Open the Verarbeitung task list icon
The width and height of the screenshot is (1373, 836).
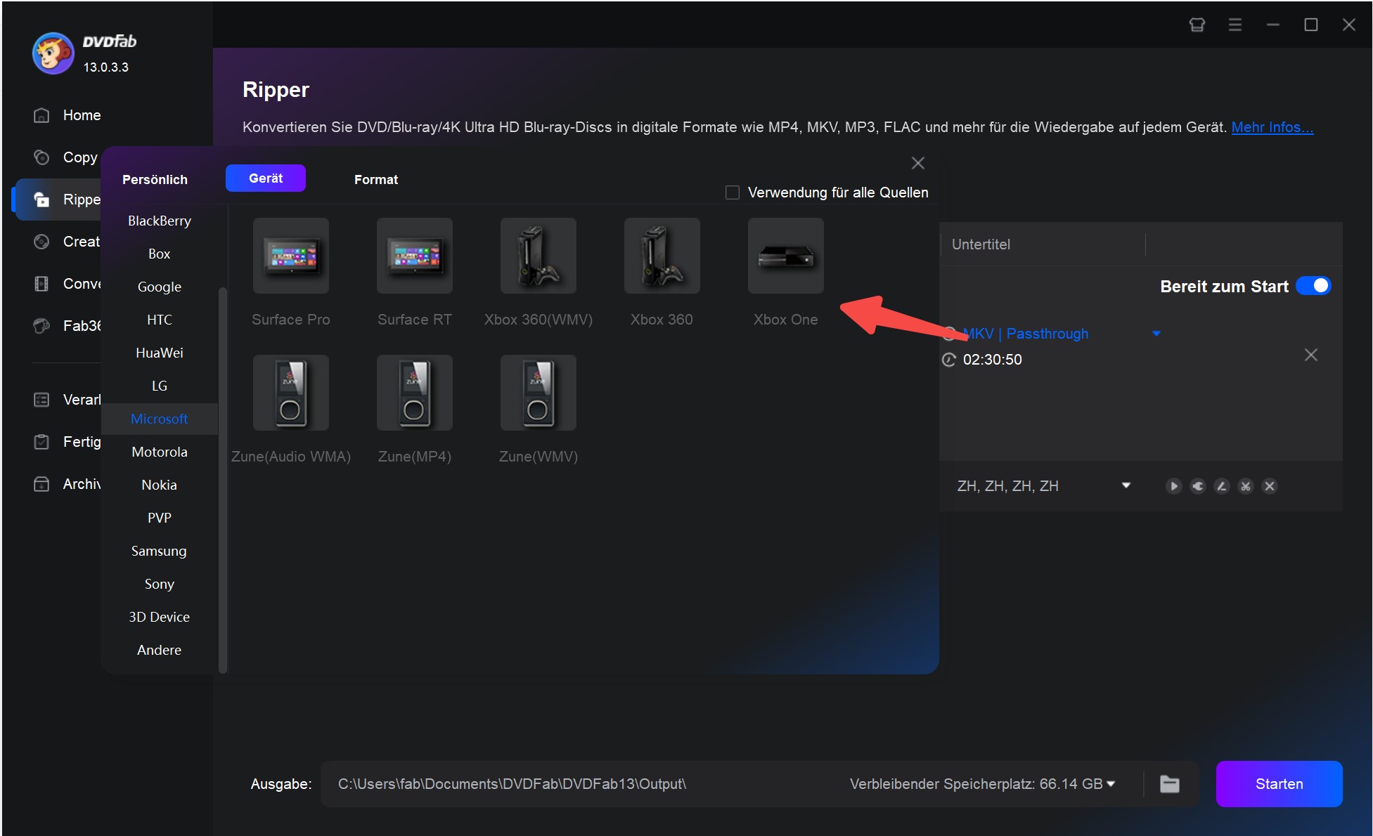point(41,400)
